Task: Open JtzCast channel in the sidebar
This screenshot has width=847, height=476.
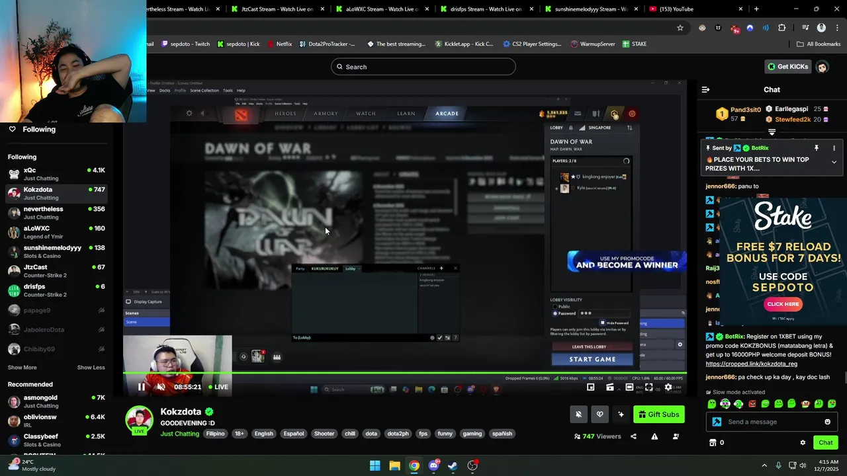Action: pos(56,271)
